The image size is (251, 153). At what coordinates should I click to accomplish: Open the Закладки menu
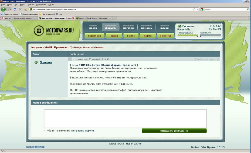31,5
